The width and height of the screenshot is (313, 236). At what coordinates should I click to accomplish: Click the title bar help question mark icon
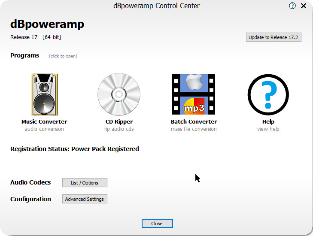coord(292,6)
